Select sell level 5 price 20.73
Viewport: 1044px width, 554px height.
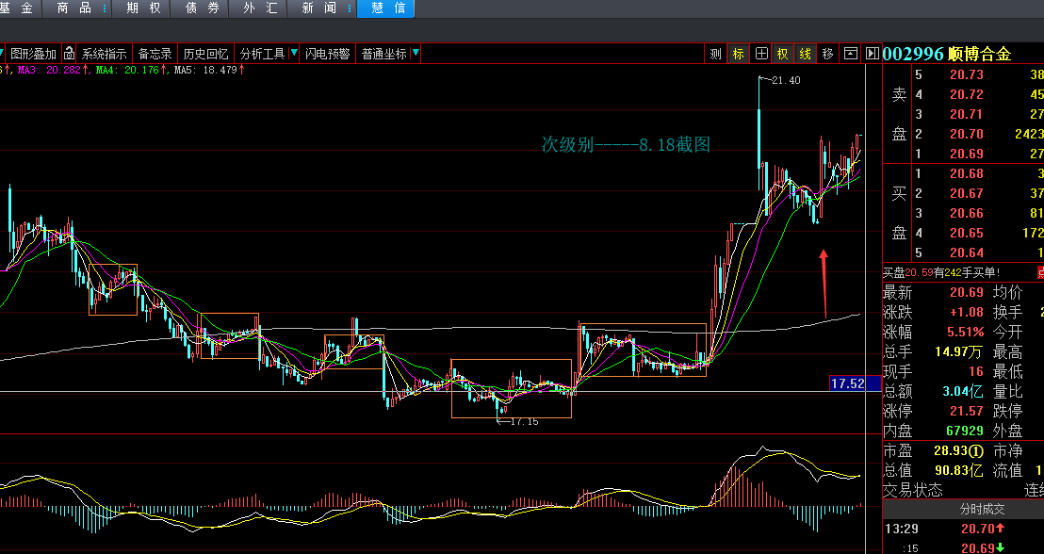coord(966,74)
